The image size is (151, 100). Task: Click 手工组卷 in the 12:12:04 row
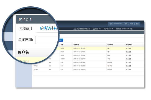[129, 48]
